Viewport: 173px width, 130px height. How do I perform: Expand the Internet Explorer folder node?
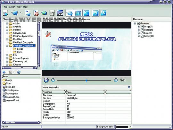[7, 58]
